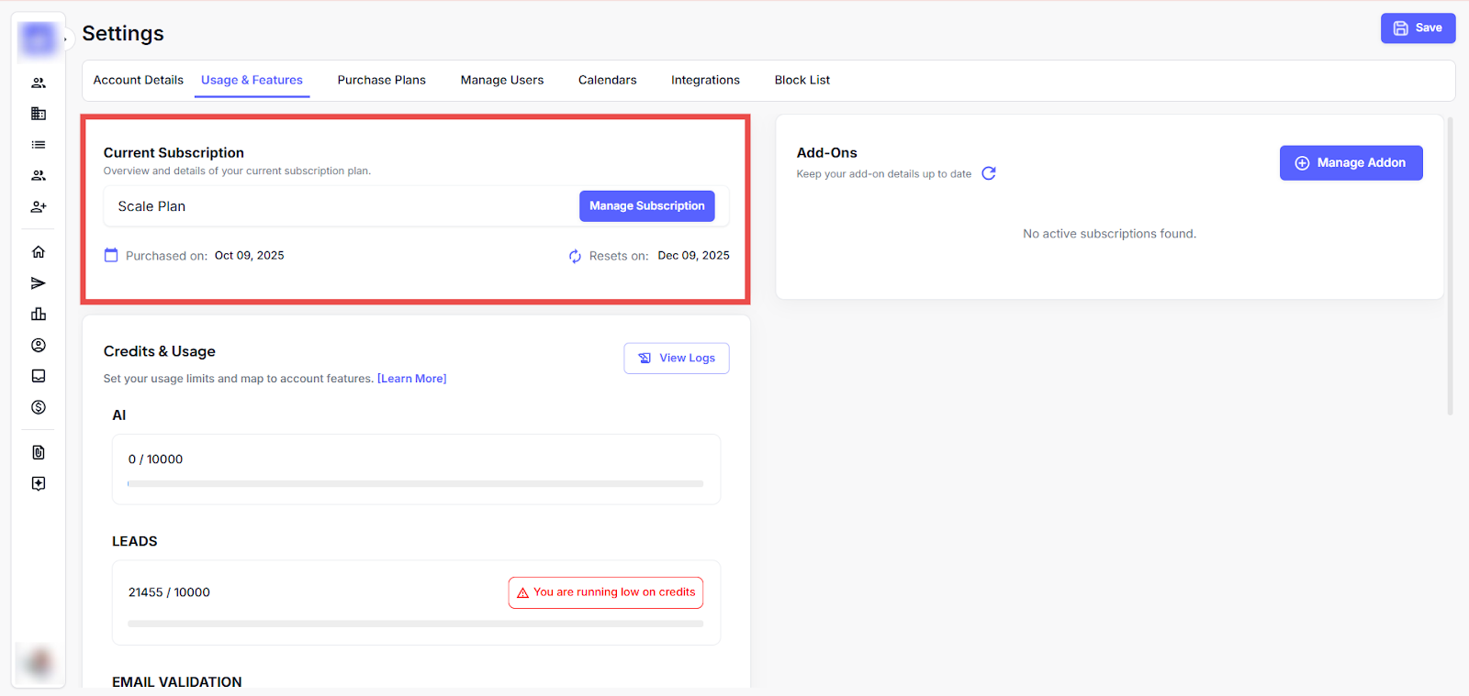Open the Integrations tab
Screen dimensions: 1469x696
pos(705,81)
